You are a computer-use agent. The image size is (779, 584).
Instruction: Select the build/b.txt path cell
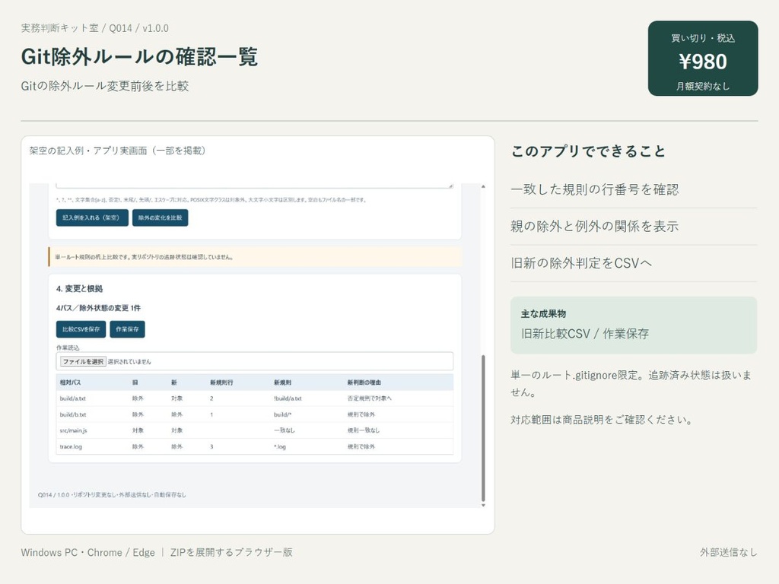pyautogui.click(x=72, y=414)
